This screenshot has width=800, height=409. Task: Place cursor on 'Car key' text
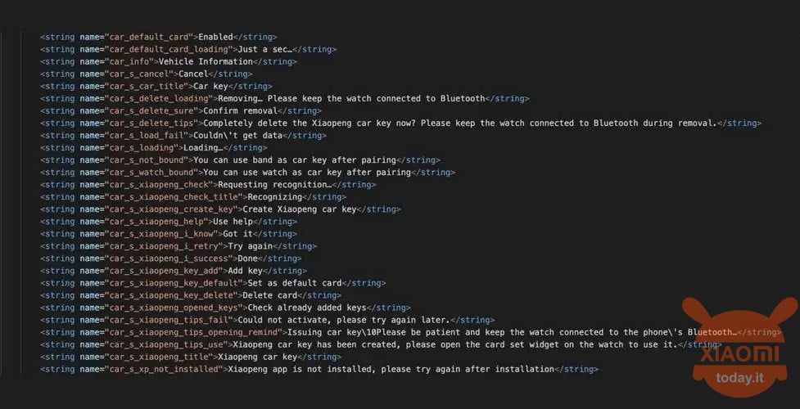point(210,86)
